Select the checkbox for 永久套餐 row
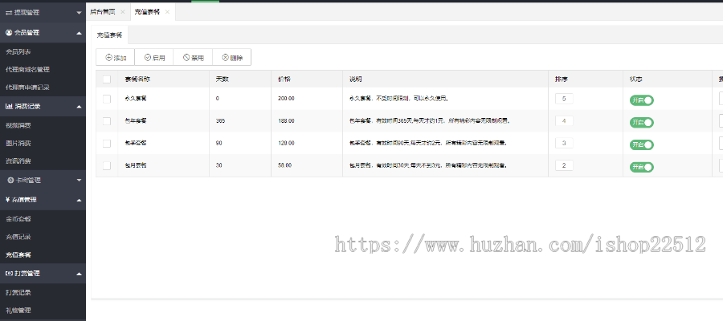The width and height of the screenshot is (723, 321). pos(107,99)
